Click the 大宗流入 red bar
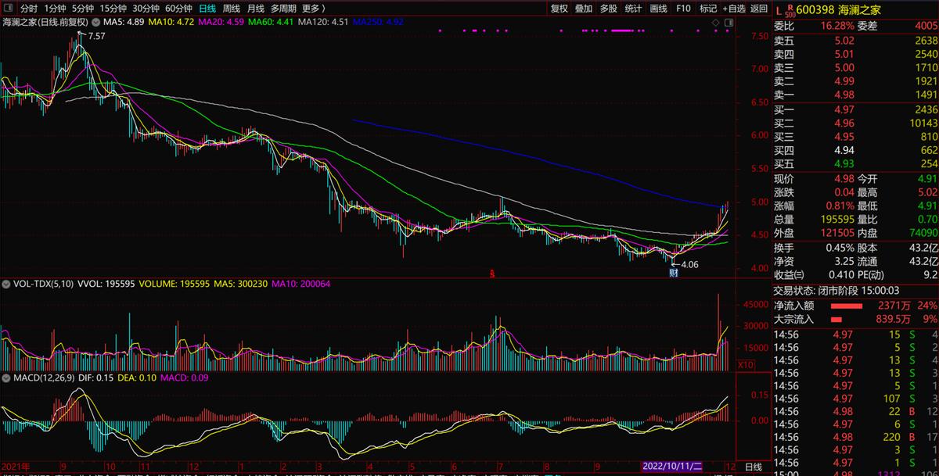Viewport: 939px width, 476px height. 836,319
